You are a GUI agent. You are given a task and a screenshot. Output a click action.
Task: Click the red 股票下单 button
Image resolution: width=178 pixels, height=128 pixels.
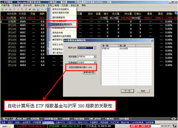(x=135, y=126)
